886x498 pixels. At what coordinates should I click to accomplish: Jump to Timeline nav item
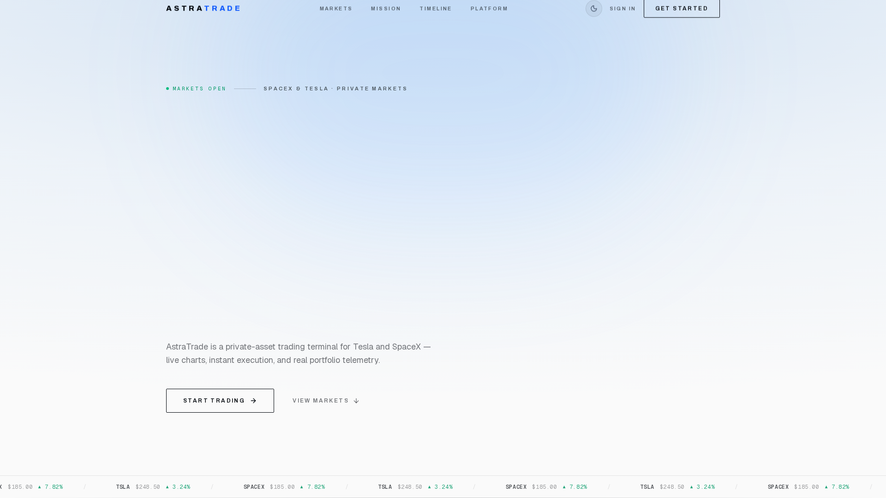(x=436, y=9)
